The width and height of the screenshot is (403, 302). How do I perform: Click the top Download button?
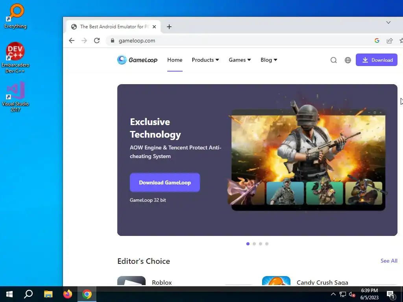pos(377,60)
